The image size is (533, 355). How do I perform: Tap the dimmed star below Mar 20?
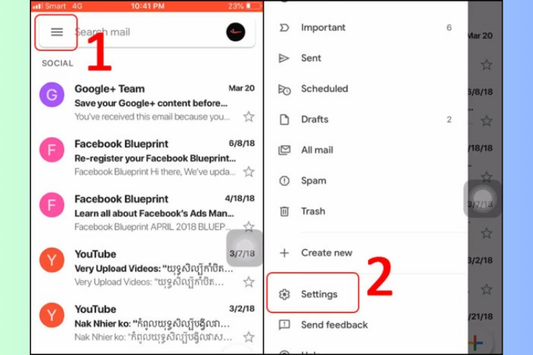486,65
